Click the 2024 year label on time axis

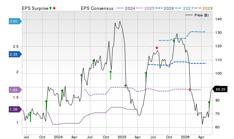[x=58, y=137]
